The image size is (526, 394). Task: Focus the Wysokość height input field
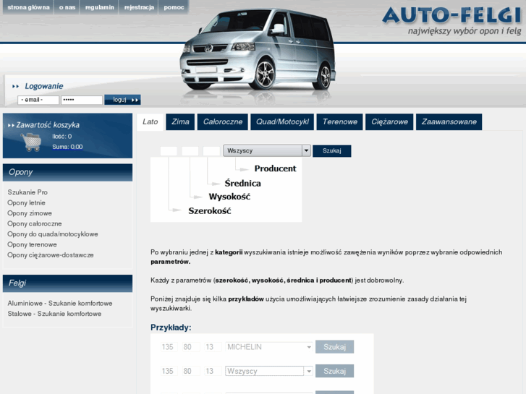click(x=190, y=151)
